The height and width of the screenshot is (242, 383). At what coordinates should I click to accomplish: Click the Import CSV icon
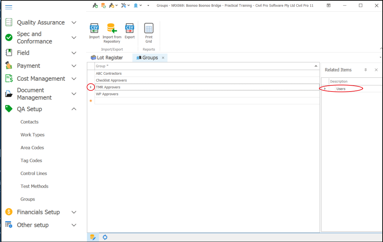(x=94, y=28)
